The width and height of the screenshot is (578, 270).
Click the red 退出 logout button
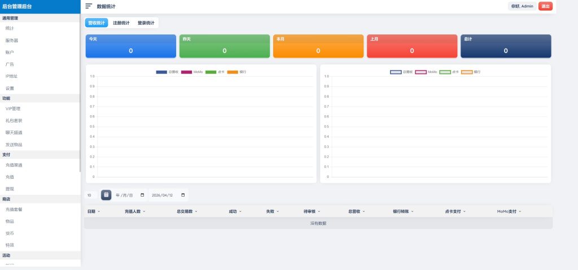pos(545,6)
